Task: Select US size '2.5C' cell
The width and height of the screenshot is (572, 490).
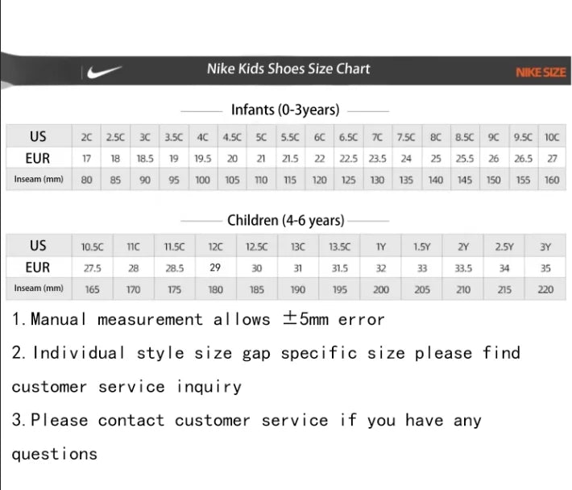Action: pos(115,137)
